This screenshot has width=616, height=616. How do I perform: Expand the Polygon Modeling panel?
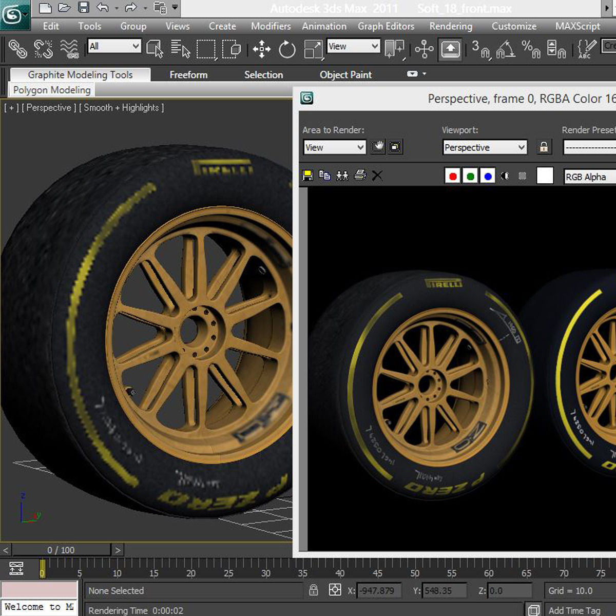click(52, 90)
